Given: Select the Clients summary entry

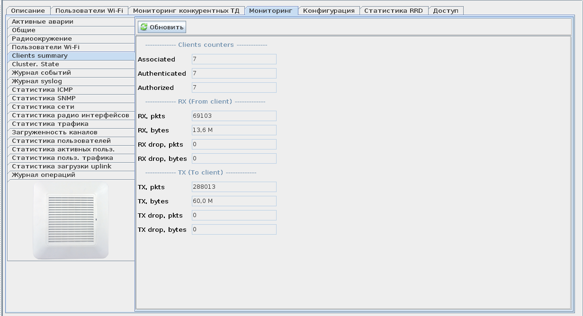Looking at the screenshot, I should [71, 56].
